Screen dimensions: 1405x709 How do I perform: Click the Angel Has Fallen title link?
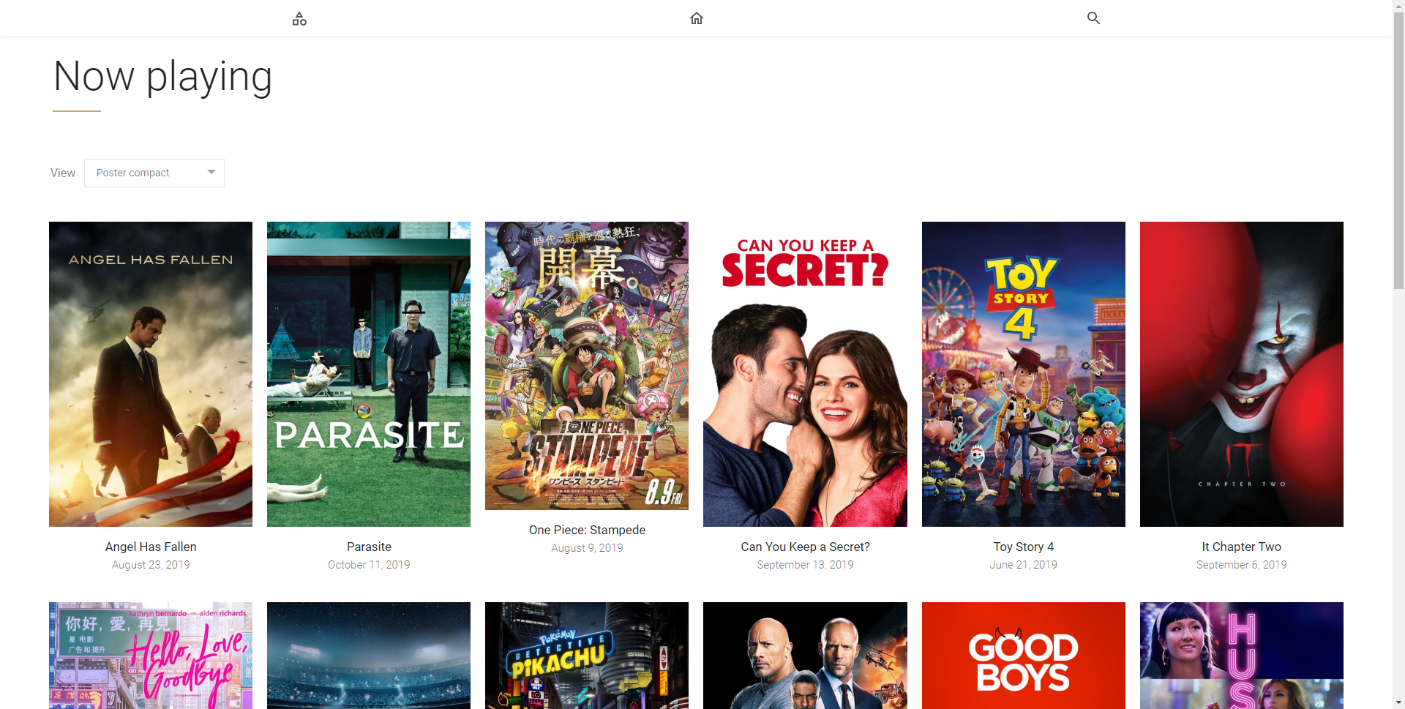(151, 547)
